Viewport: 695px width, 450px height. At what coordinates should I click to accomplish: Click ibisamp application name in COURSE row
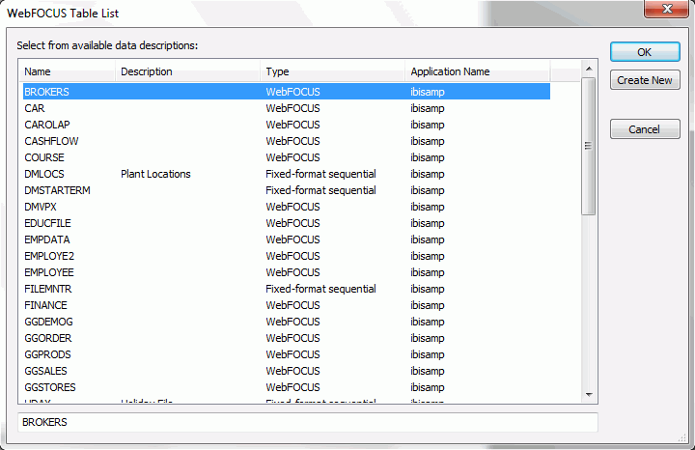tap(428, 157)
